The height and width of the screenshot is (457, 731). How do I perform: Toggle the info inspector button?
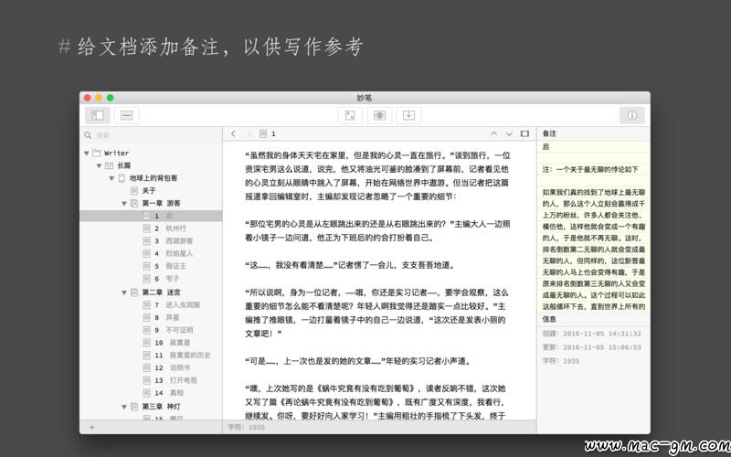coord(631,115)
